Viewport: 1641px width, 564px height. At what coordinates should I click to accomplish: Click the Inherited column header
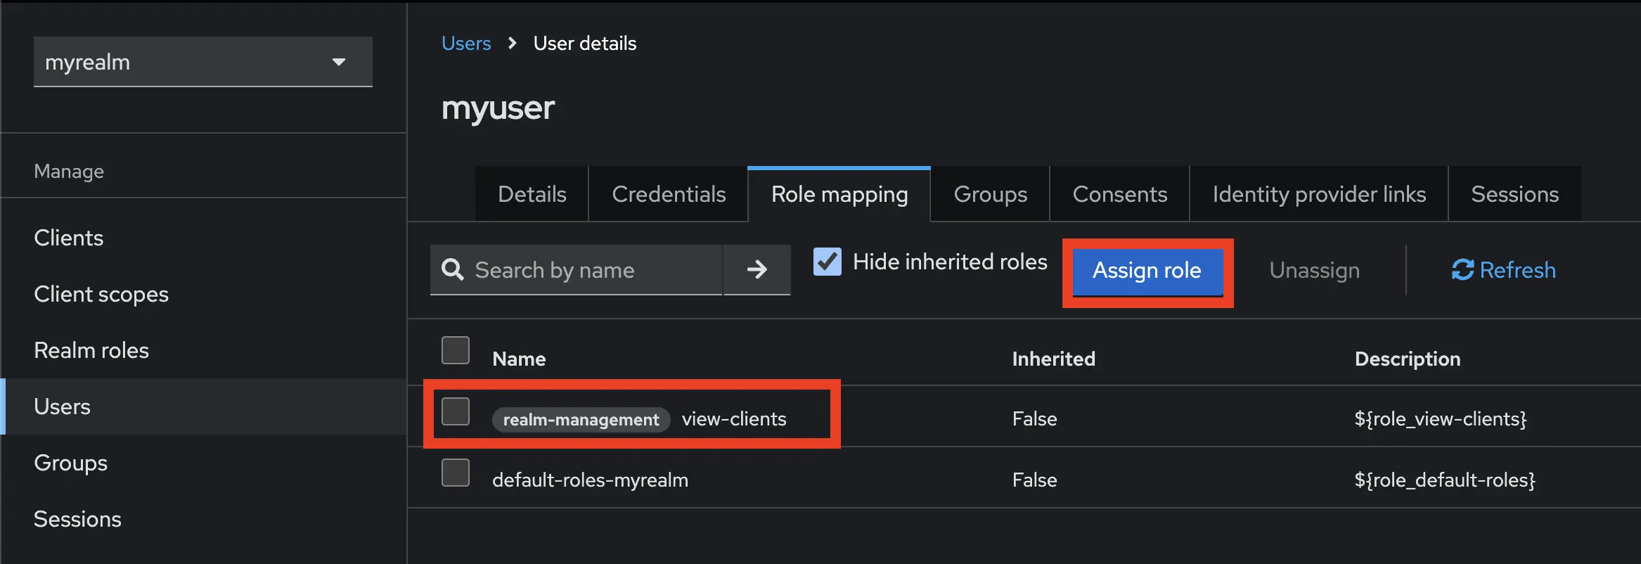(x=1054, y=359)
